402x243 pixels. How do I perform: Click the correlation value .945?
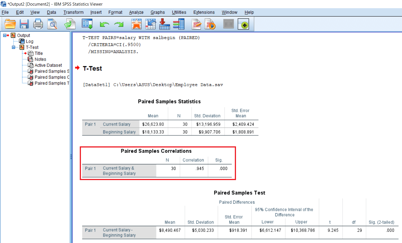pyautogui.click(x=200, y=169)
